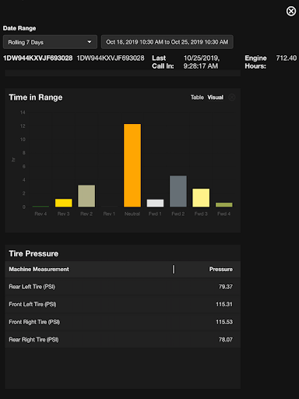Select the Front Left Tire (PSI) row
This screenshot has height=399, width=299.
pyautogui.click(x=122, y=305)
